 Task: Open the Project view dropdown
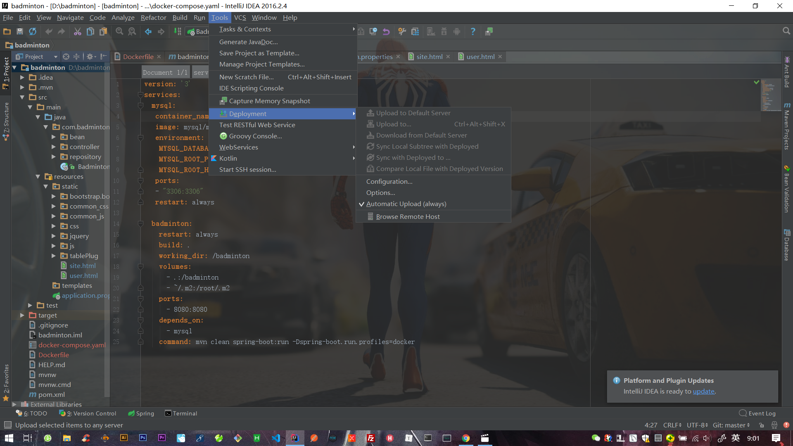pyautogui.click(x=55, y=57)
